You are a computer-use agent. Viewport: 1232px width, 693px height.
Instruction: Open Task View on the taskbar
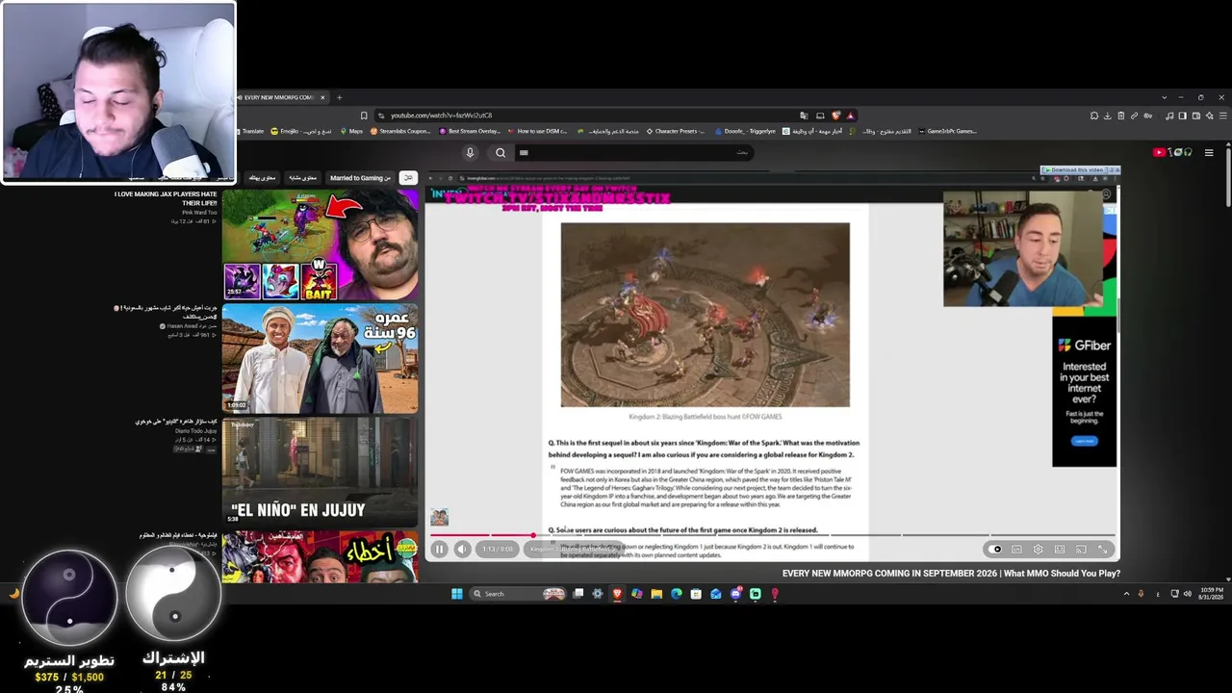pyautogui.click(x=578, y=594)
